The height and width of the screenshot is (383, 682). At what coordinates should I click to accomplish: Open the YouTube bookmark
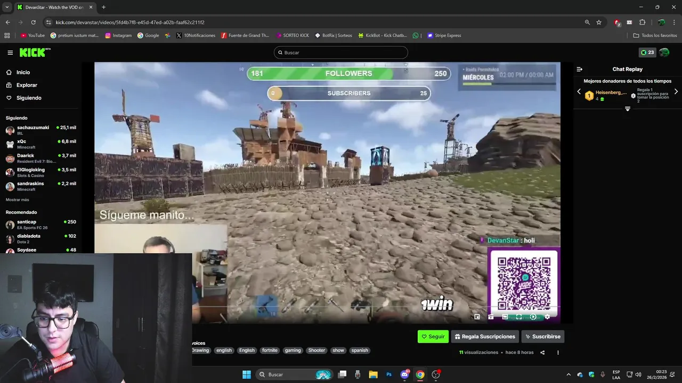pos(33,36)
